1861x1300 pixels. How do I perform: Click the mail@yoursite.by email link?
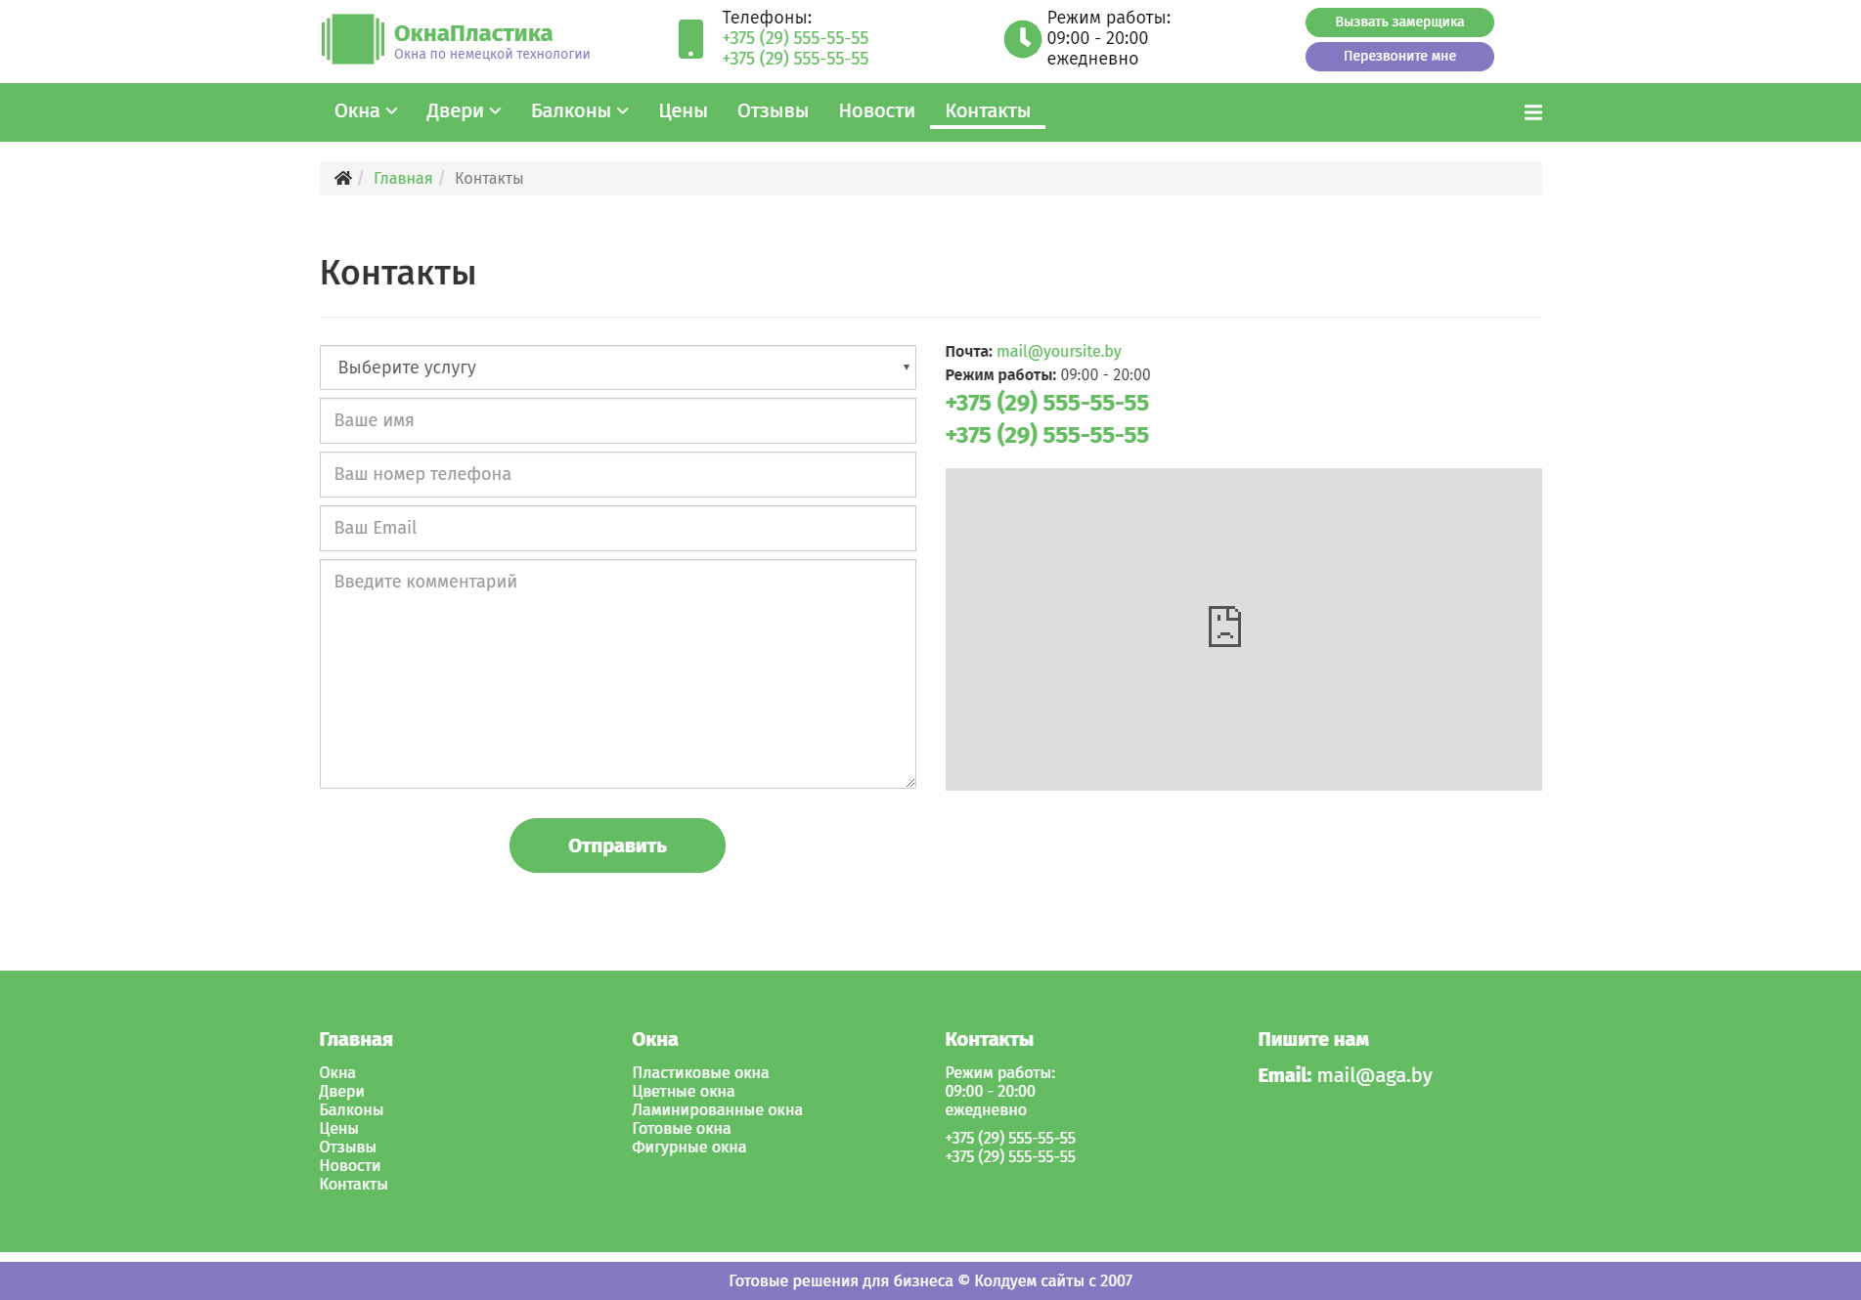[1058, 351]
